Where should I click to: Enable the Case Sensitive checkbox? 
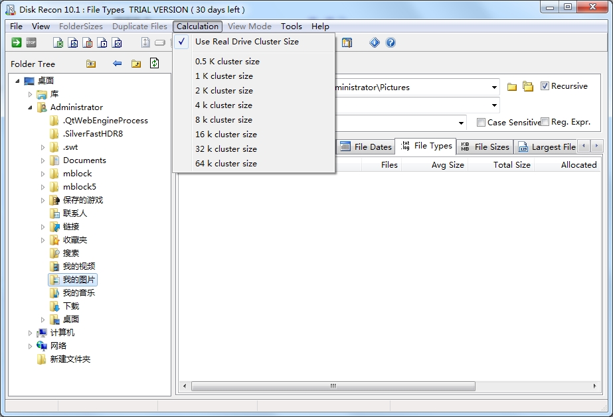[481, 122]
